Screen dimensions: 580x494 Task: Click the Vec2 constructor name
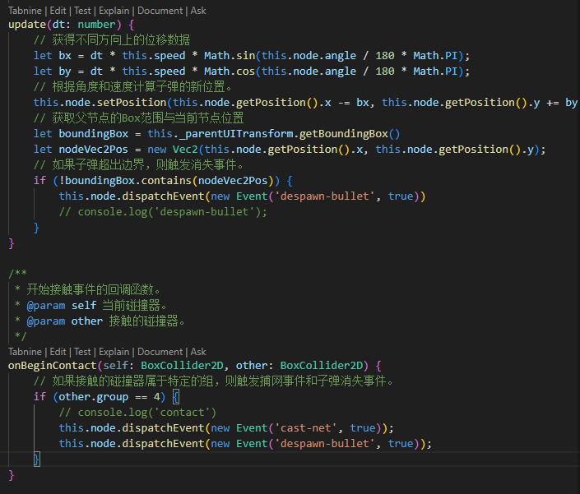coord(185,150)
